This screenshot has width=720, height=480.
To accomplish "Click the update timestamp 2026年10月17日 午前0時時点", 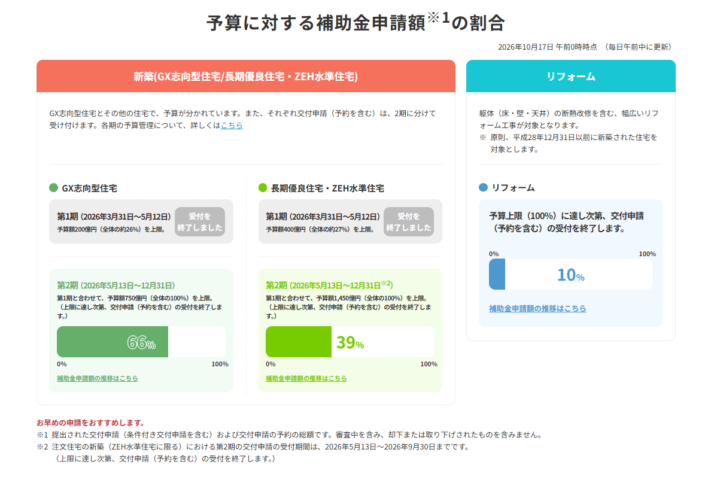I will [x=548, y=47].
